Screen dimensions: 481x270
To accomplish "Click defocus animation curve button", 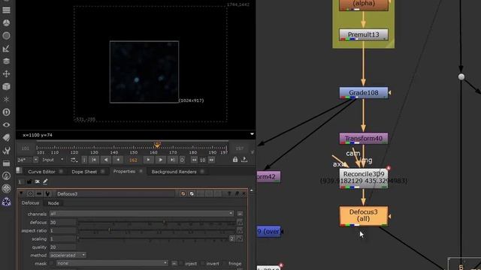I will tap(240, 222).
